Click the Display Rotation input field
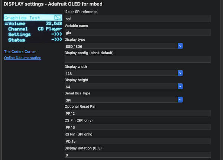This screenshot has width=223, height=160. [x=138, y=155]
